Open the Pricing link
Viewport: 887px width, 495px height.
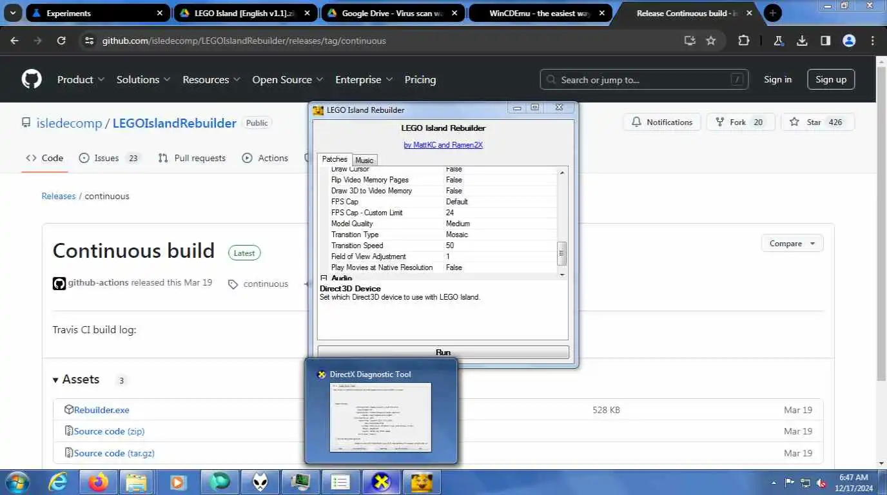pos(420,79)
